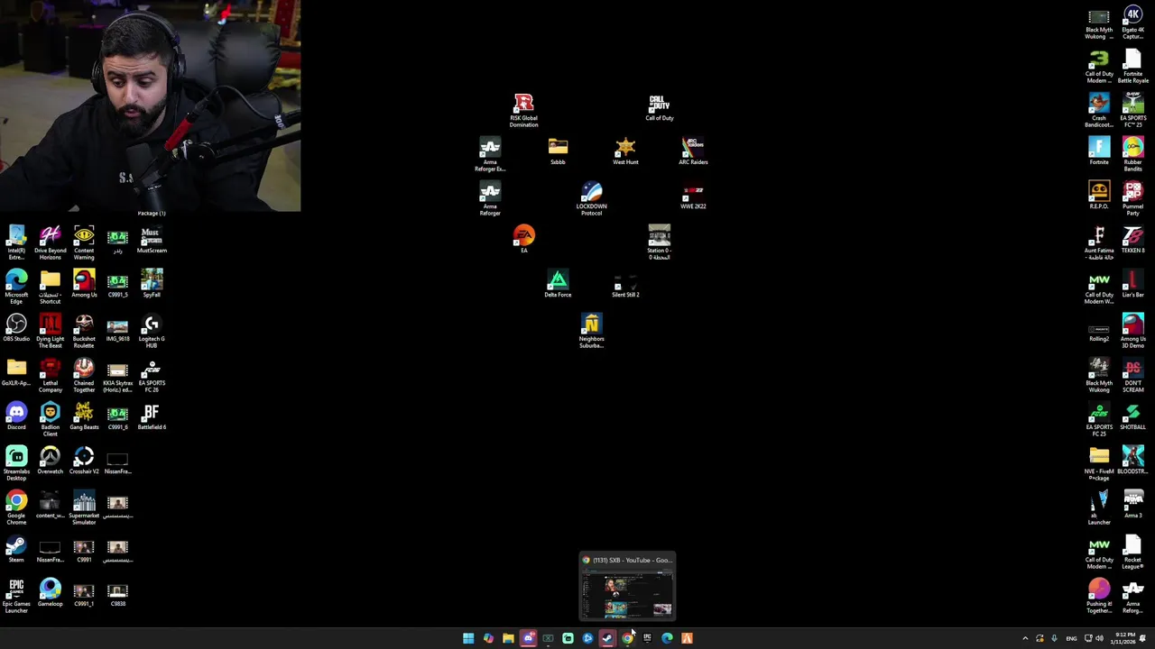
Task: Open the WWE 2K22 shortcut
Action: pyautogui.click(x=693, y=197)
